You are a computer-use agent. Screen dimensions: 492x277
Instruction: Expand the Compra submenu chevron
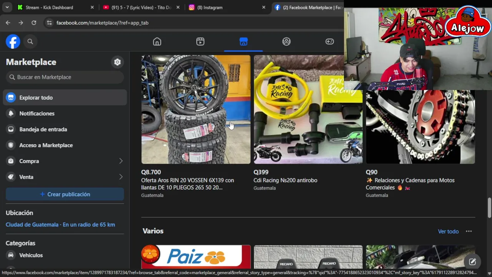pyautogui.click(x=121, y=161)
